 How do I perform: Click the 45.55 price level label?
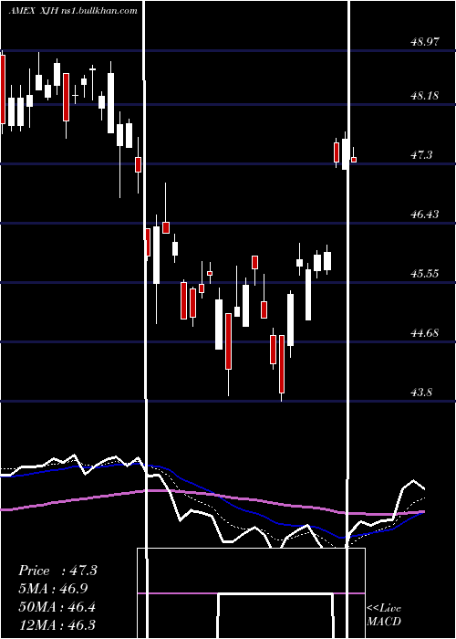tap(425, 274)
